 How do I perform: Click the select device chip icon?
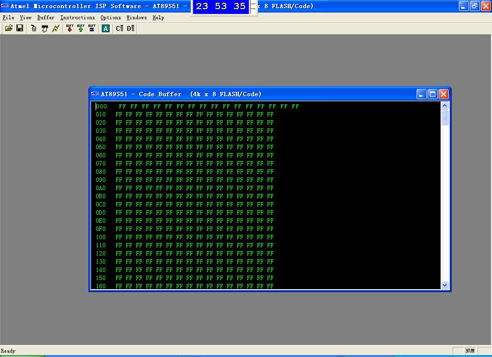[45, 28]
